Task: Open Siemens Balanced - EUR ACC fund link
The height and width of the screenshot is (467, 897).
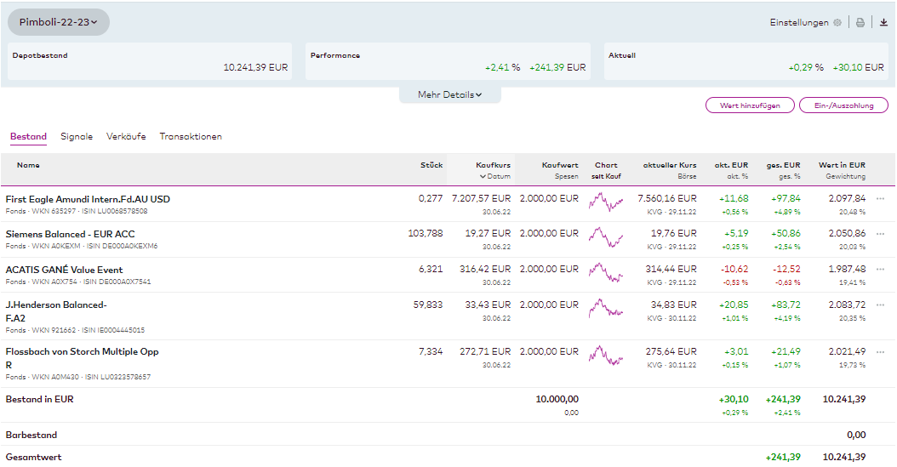Action: pyautogui.click(x=70, y=234)
